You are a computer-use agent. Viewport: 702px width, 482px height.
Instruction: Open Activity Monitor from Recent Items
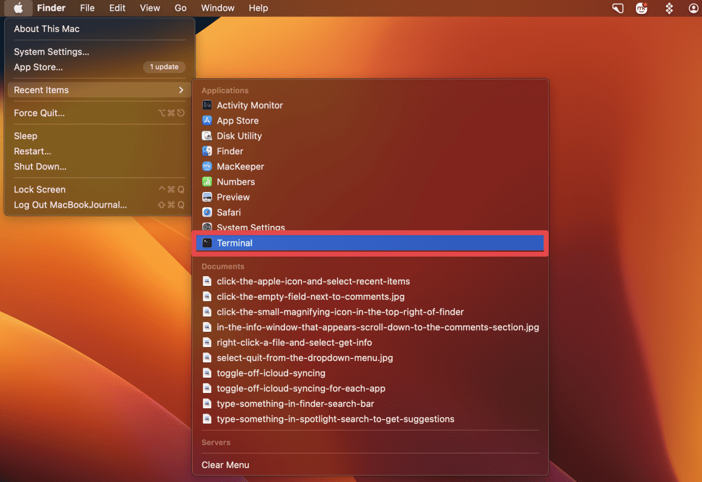click(x=249, y=105)
